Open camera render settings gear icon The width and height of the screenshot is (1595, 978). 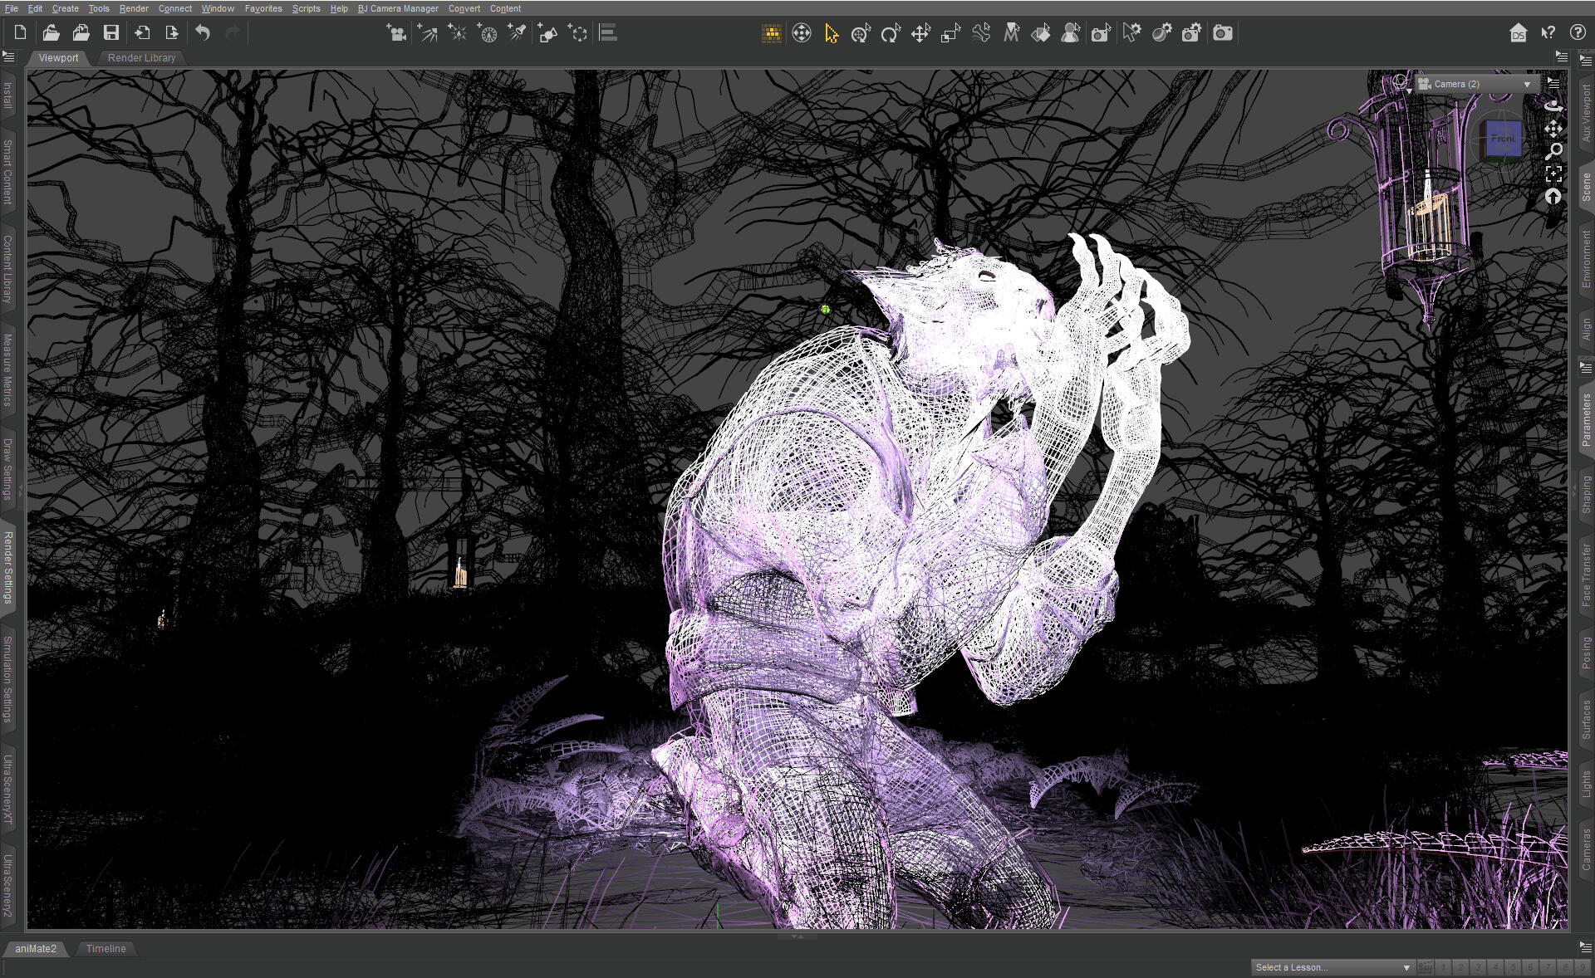[1191, 33]
